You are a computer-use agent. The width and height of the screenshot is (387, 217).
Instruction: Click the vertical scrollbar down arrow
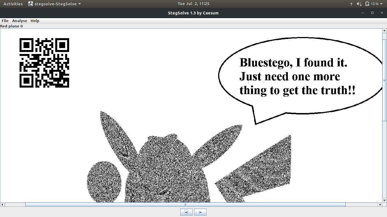coord(384,200)
